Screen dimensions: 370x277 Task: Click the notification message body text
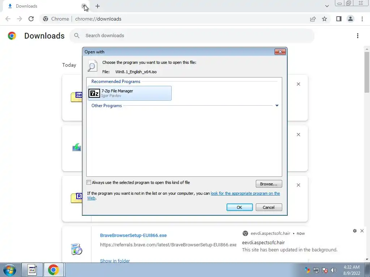[x=290, y=250]
